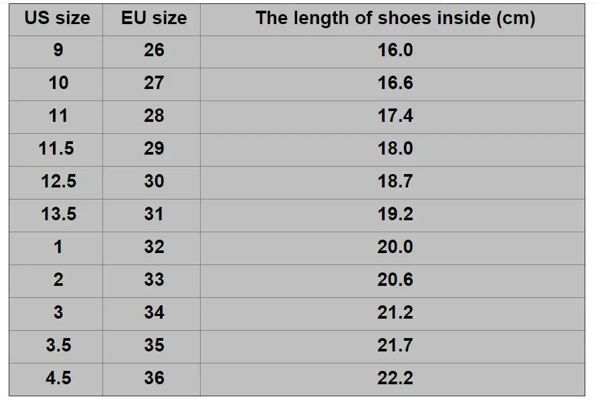Viewport: 598px width, 401px height.
Task: Click the EU size 31 cell
Action: pos(151,216)
